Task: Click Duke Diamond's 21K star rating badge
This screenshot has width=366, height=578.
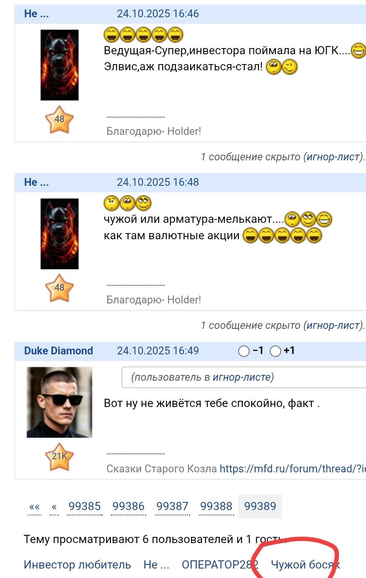Action: pos(59,457)
